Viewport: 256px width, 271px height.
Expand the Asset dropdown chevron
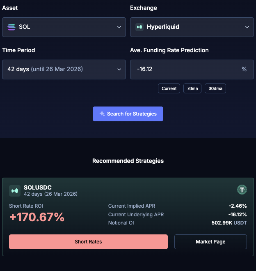[x=119, y=27]
